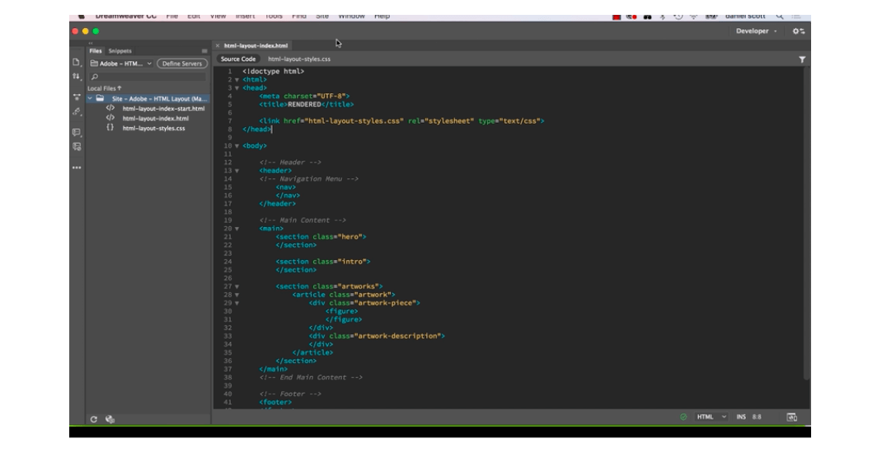Select html-layout-index-start.html in file tree
This screenshot has height=453, width=882.
pos(164,109)
